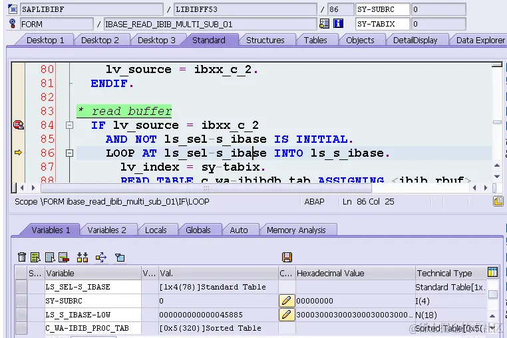The image size is (507, 338).
Task: Click the pencil edit icon for SY-SUBRC row
Action: point(287,301)
